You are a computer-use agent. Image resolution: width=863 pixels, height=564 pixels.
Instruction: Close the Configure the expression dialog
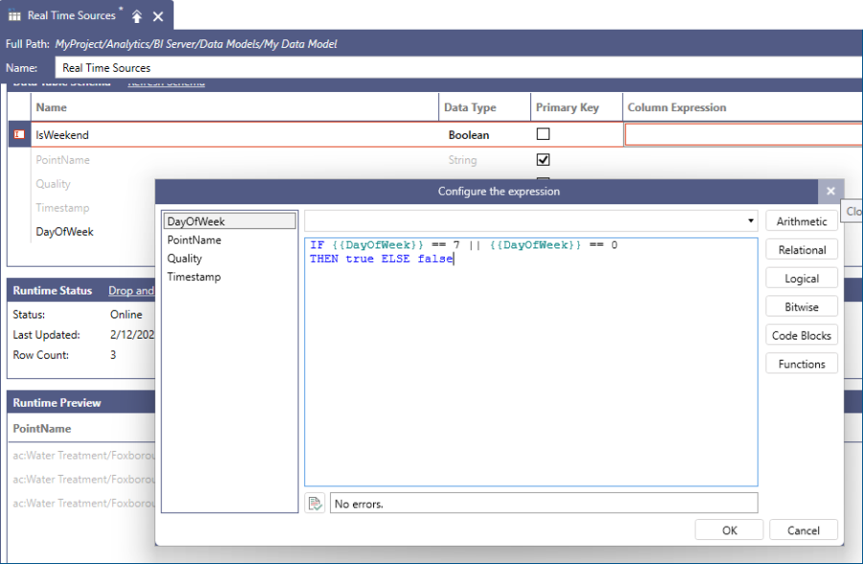[x=830, y=191]
